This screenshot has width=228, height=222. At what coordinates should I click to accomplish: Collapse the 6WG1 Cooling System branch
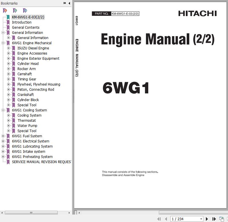(x=3, y=110)
